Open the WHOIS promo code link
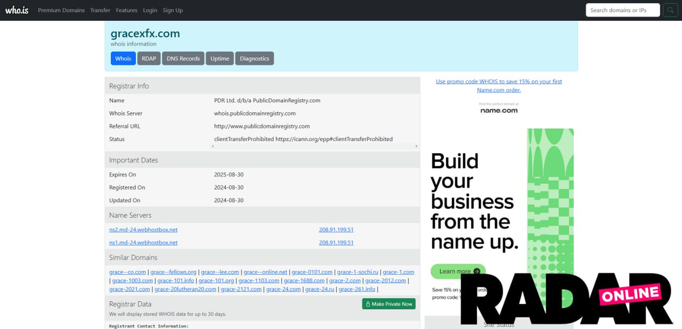This screenshot has height=329, width=682. (499, 86)
